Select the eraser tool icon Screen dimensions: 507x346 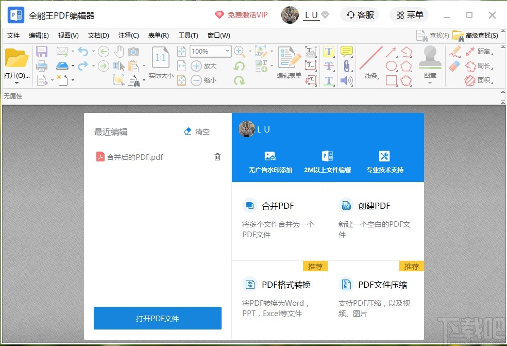click(454, 66)
